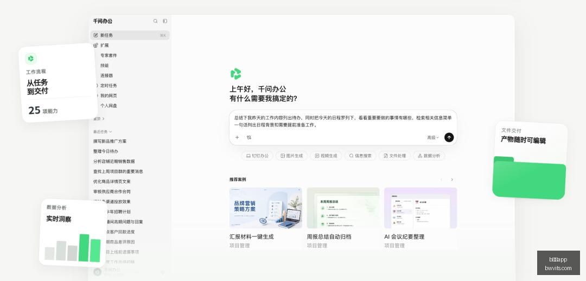Click the 新任务 compose pencil icon
586x281 pixels.
pos(95,35)
